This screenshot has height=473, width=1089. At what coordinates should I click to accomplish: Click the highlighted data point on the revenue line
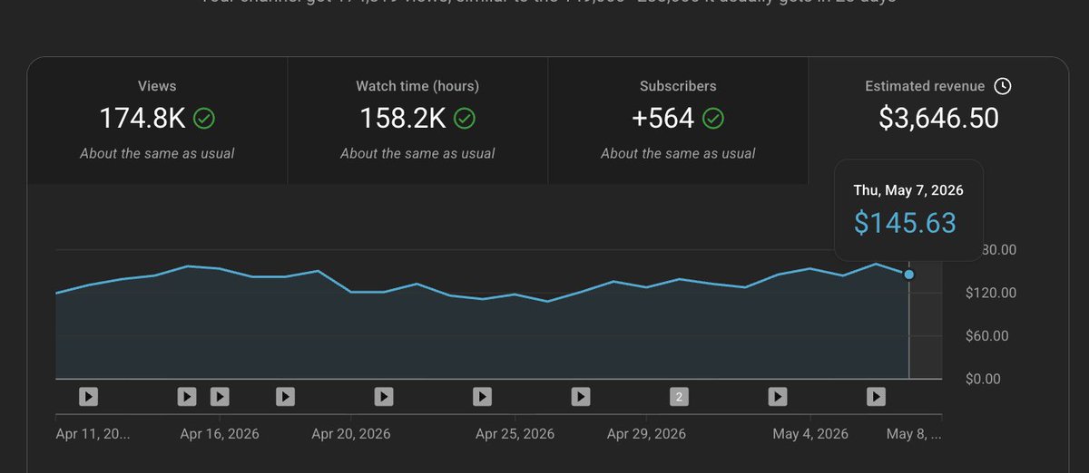point(909,275)
